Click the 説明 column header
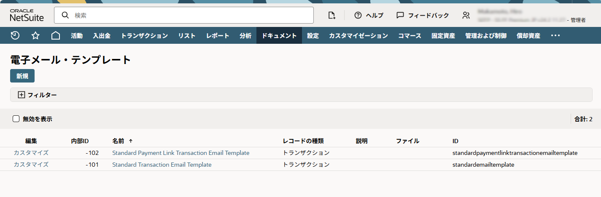The height and width of the screenshot is (197, 601). [x=362, y=141]
